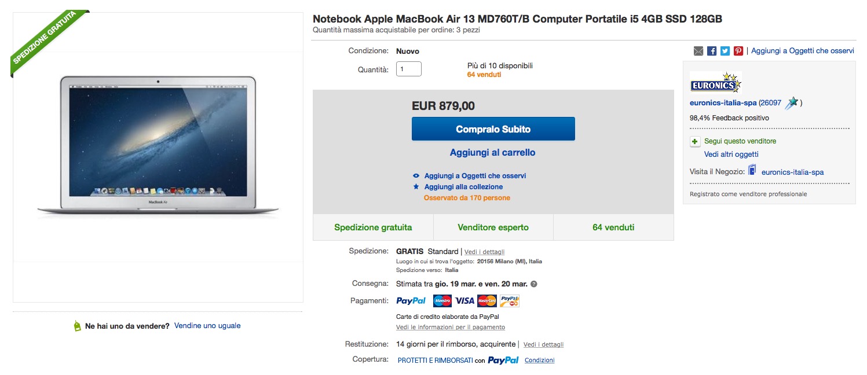This screenshot has width=867, height=375.
Task: Click the Quantità input field
Action: [408, 69]
